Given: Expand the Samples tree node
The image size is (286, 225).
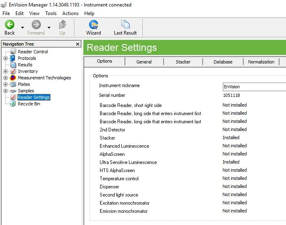Looking at the screenshot, I should click(5, 91).
